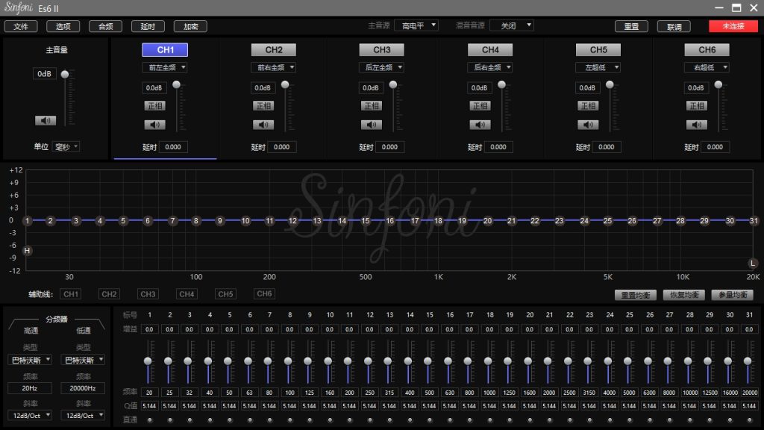Select EQ node 10 on the curve
764x430 pixels.
point(245,221)
